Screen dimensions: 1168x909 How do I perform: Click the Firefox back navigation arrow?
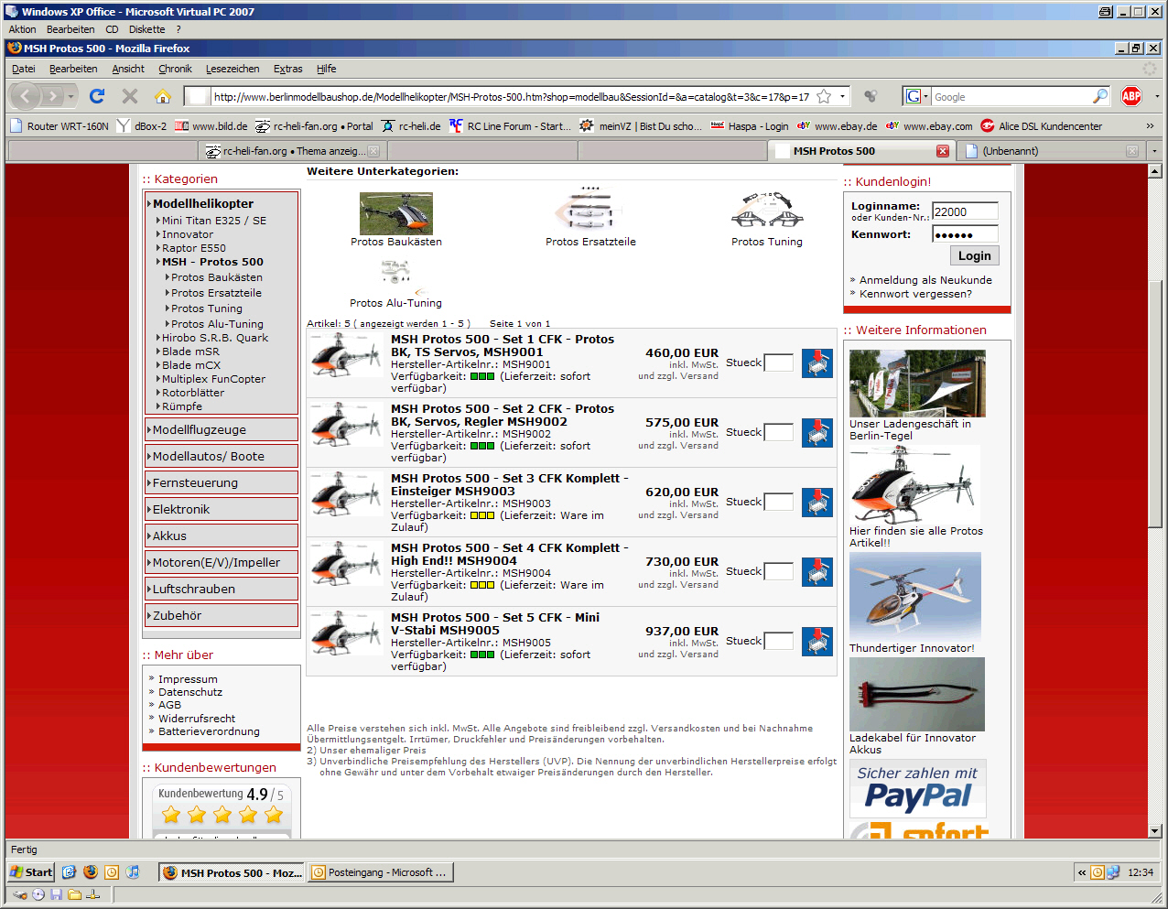click(x=25, y=96)
